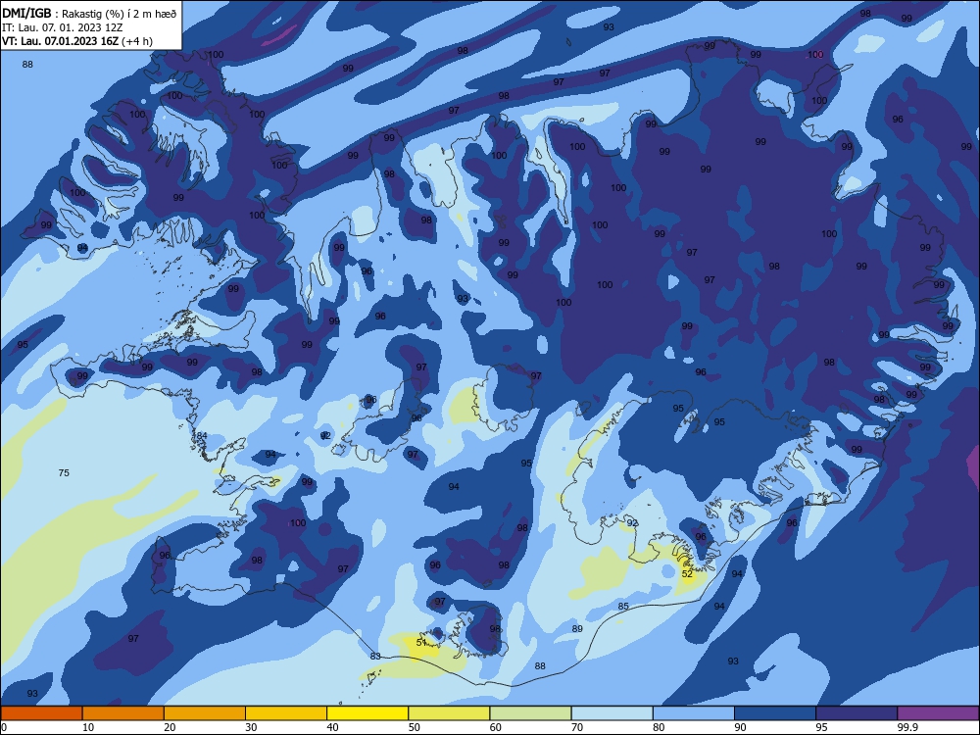This screenshot has height=735, width=980.
Task: Click the map value '51' in yellow area
Action: tap(421, 642)
